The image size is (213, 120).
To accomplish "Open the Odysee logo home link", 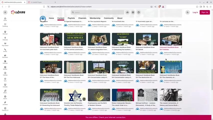I will coord(18,12).
